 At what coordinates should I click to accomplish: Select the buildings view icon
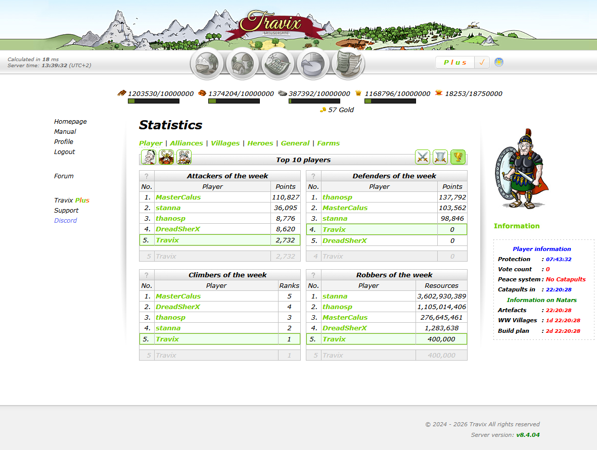coord(242,63)
